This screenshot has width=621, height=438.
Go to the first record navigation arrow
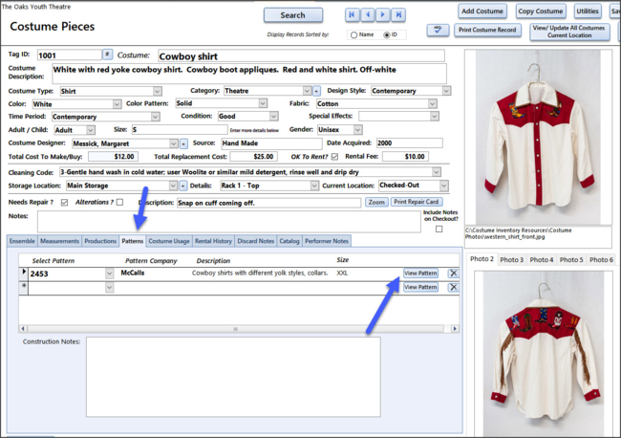click(x=353, y=14)
